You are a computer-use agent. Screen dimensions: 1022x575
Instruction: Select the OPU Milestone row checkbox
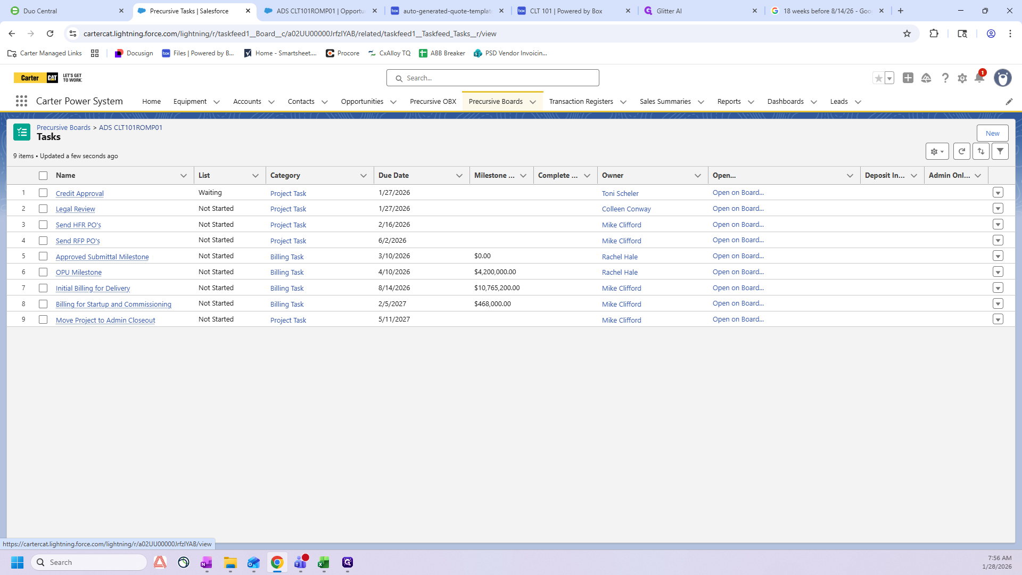tap(43, 272)
